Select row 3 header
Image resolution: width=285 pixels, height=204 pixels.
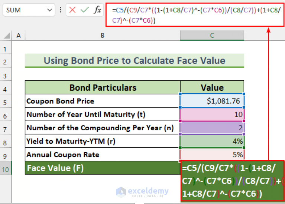[x=6, y=74]
